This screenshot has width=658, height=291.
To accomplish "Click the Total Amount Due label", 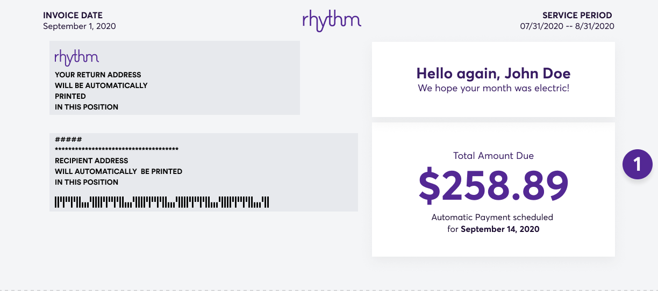I will coord(493,156).
